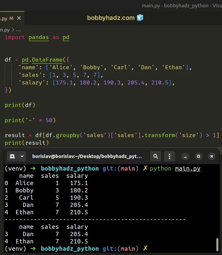Click the dashed separator line output
This screenshot has width=222, height=255.
95,220
